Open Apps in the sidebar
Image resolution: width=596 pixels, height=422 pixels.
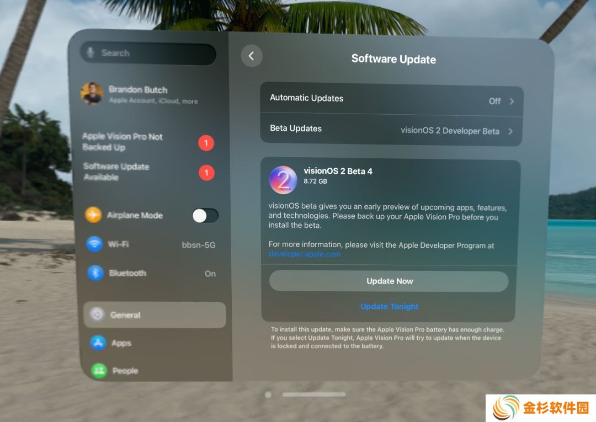[155, 343]
